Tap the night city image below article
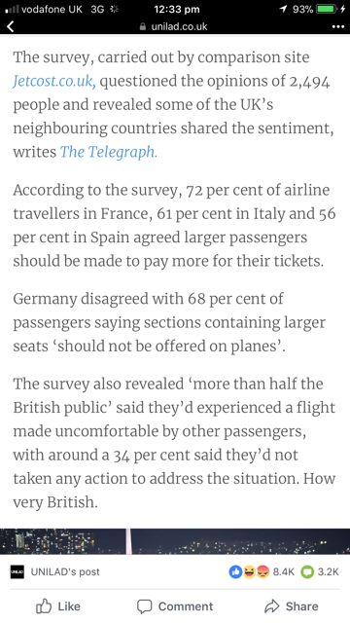 pos(175,541)
